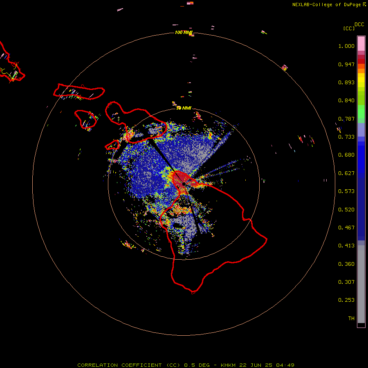
Task: Click the Kahoolawe island outline
Action: 112,145
